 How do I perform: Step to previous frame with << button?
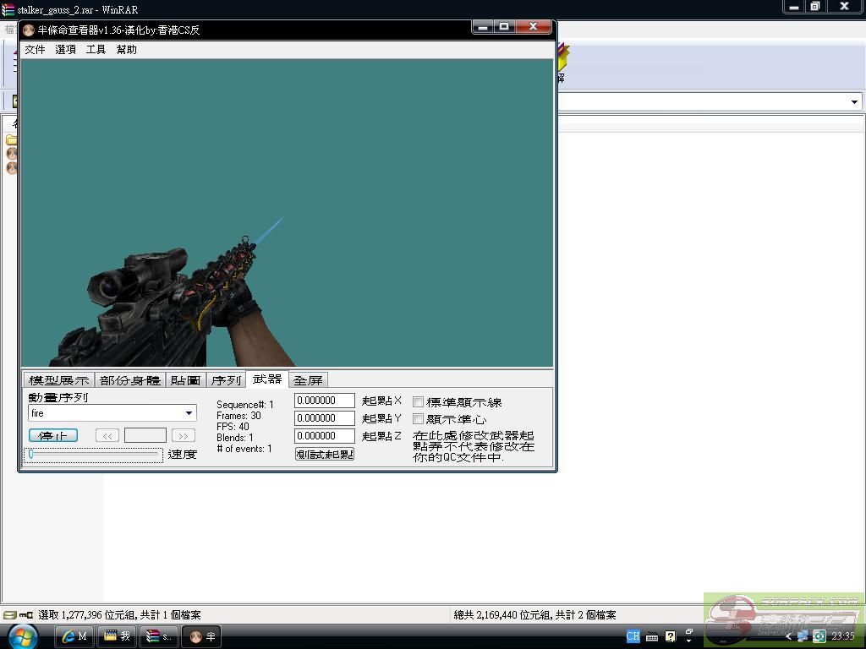107,435
